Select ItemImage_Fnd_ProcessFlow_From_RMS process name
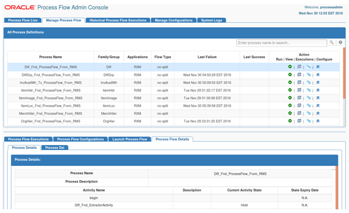This screenshot has width=349, height=213. 51,98
